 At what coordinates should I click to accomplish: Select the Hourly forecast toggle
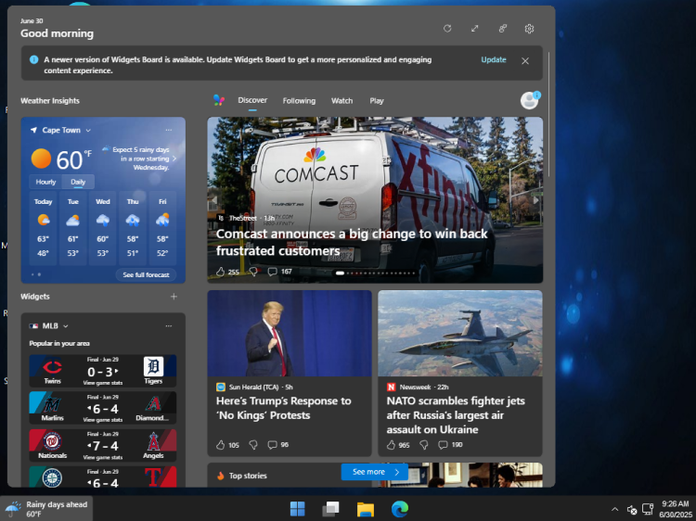click(45, 182)
